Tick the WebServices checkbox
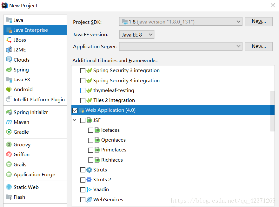Image resolution: width=279 pixels, height=207 pixels. tap(83, 199)
